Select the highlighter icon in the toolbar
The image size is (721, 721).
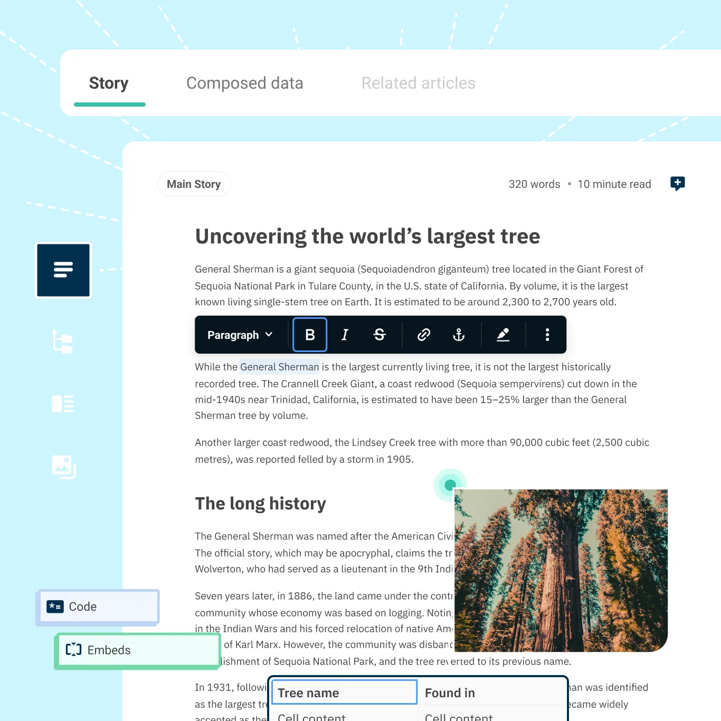click(x=503, y=334)
